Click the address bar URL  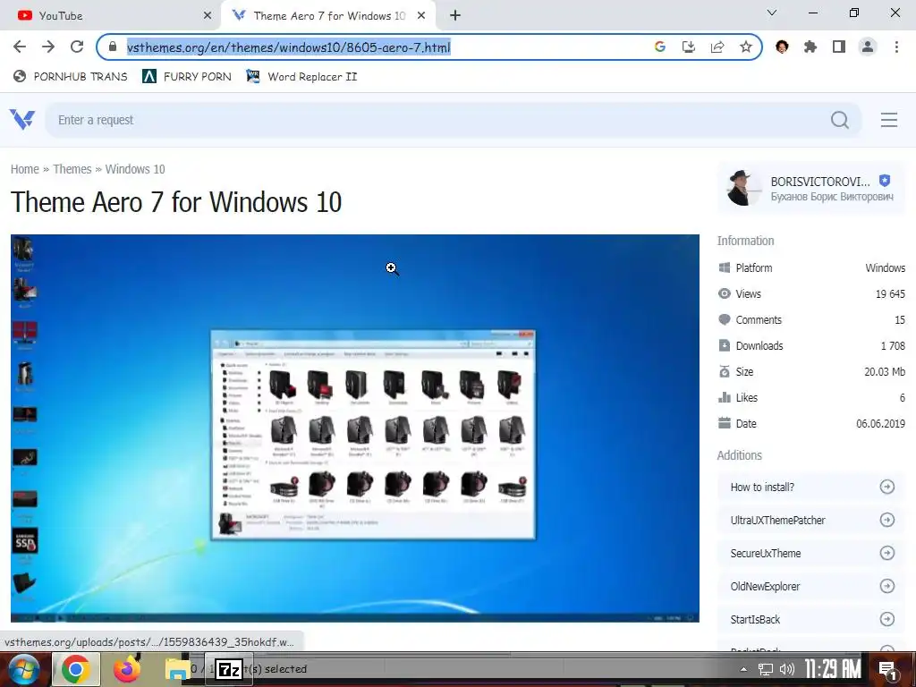tap(289, 47)
